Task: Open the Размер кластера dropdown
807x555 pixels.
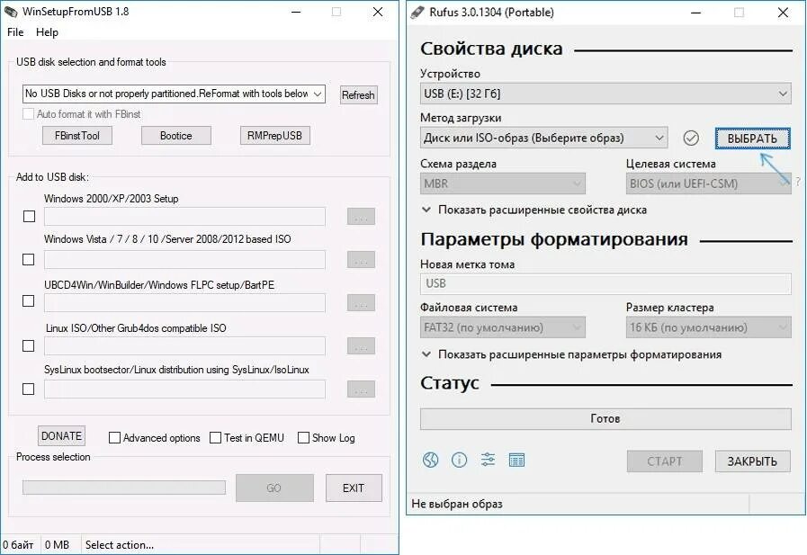Action: (x=709, y=327)
